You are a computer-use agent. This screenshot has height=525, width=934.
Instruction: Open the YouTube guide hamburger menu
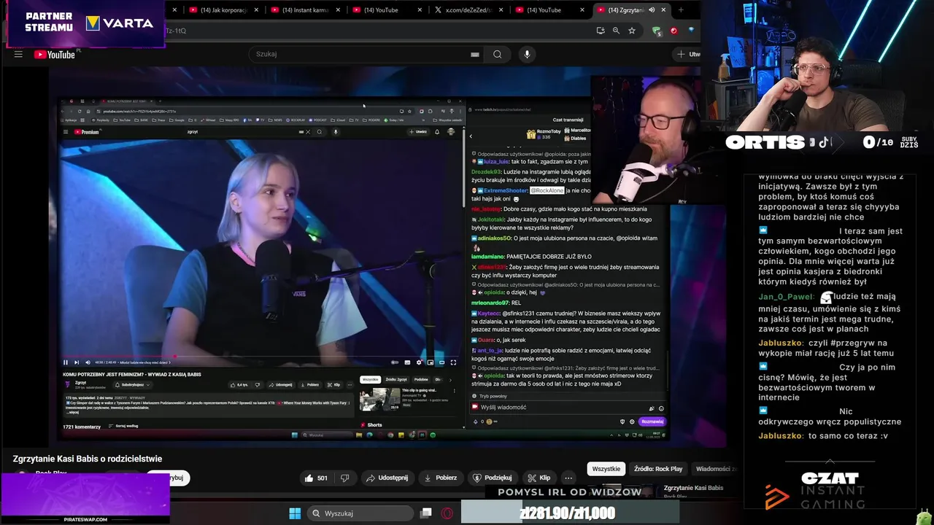[18, 54]
